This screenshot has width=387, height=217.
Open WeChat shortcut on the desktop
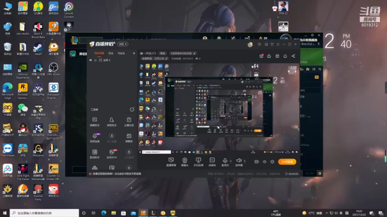pos(23,110)
